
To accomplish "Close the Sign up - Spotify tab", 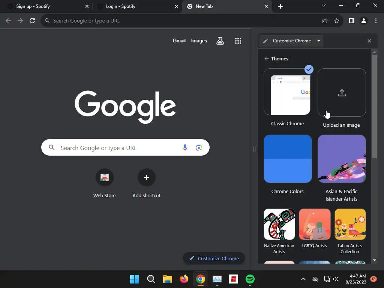I will point(87,6).
